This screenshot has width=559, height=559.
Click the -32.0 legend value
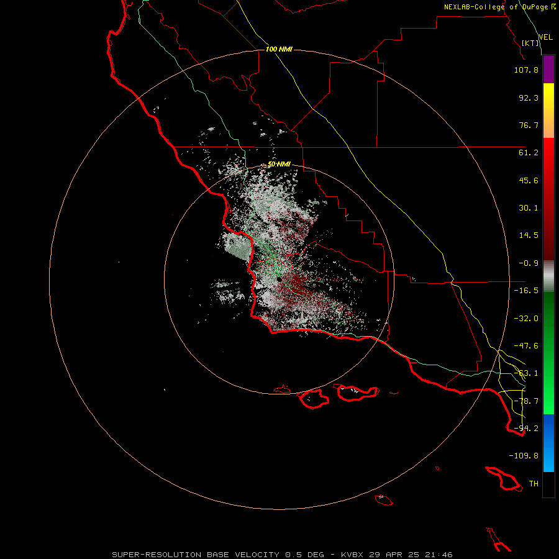[526, 319]
